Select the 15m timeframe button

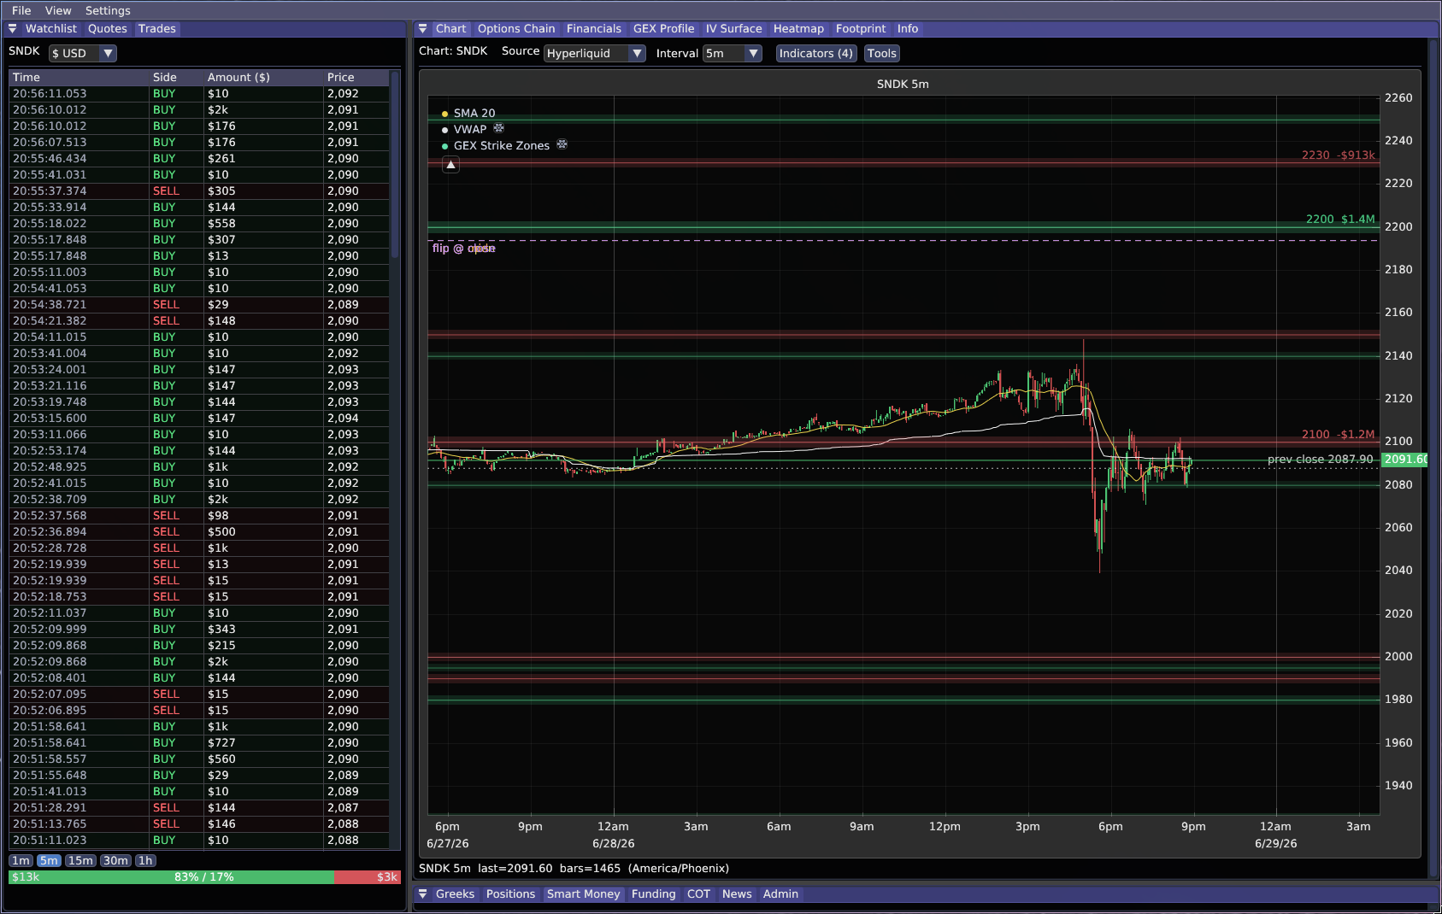point(80,860)
